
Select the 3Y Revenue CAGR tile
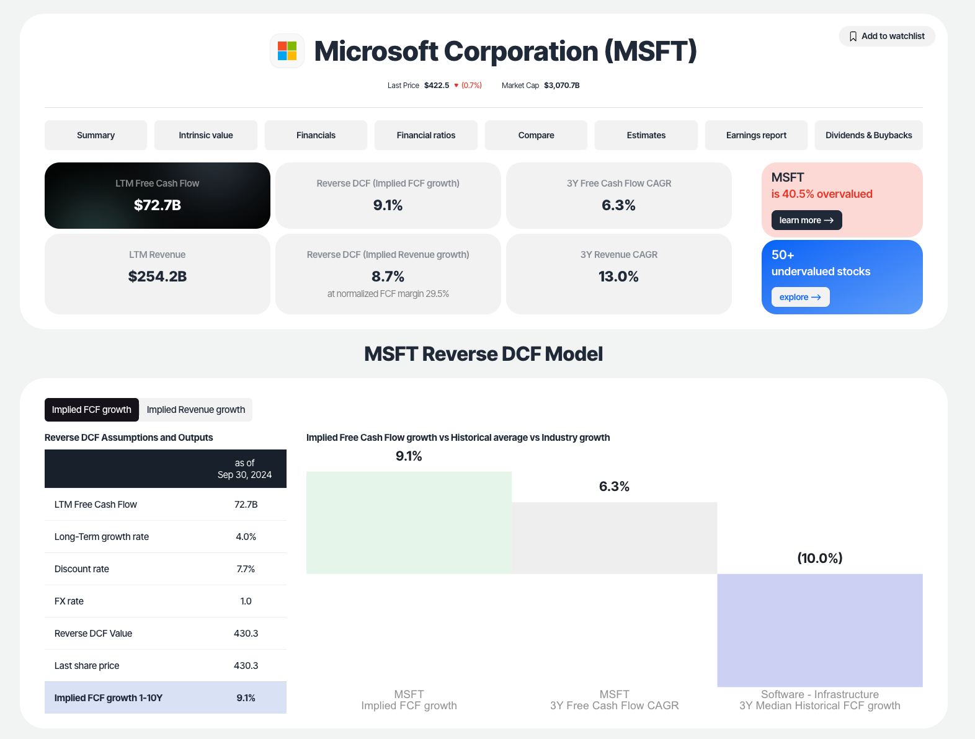click(618, 274)
